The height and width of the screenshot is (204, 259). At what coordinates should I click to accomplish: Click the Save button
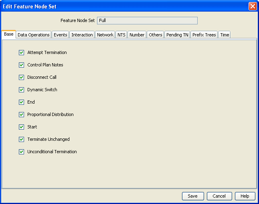193,196
